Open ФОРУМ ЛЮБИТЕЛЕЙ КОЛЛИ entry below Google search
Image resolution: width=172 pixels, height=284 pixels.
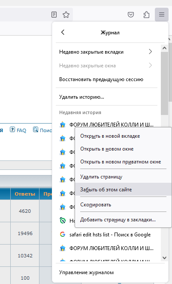click(x=106, y=248)
